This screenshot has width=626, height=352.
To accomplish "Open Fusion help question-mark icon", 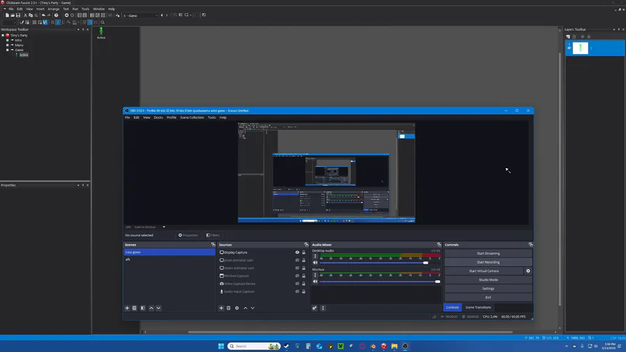I will (56, 15).
